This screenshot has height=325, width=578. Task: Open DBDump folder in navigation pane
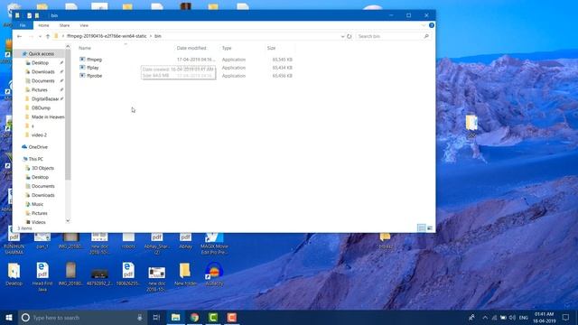pyautogui.click(x=41, y=108)
